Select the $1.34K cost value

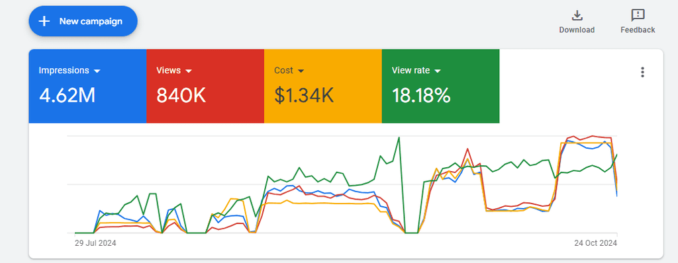tap(304, 95)
